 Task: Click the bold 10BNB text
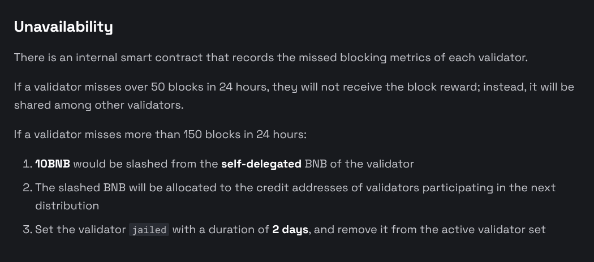53,164
